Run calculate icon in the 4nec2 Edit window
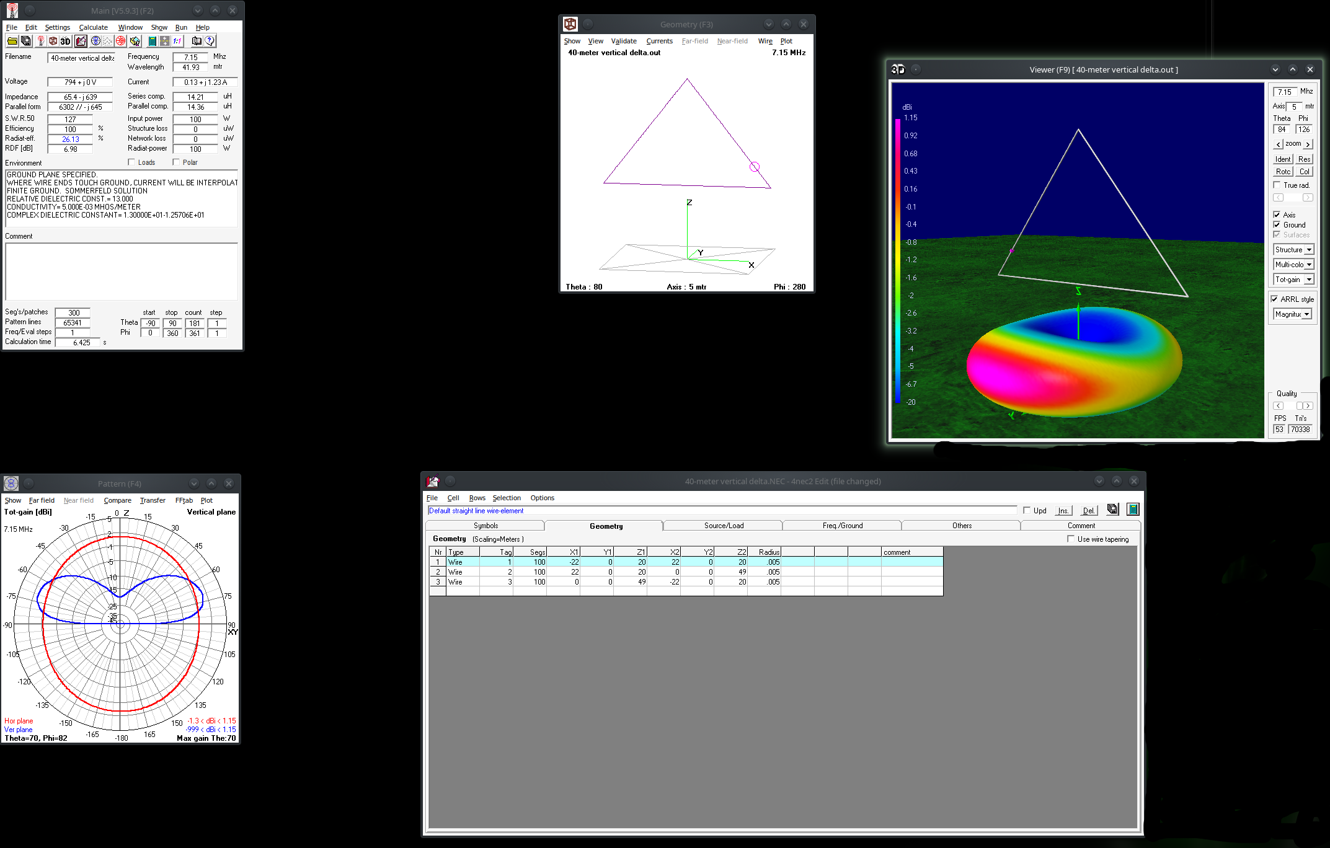This screenshot has height=848, width=1330. tap(1133, 509)
